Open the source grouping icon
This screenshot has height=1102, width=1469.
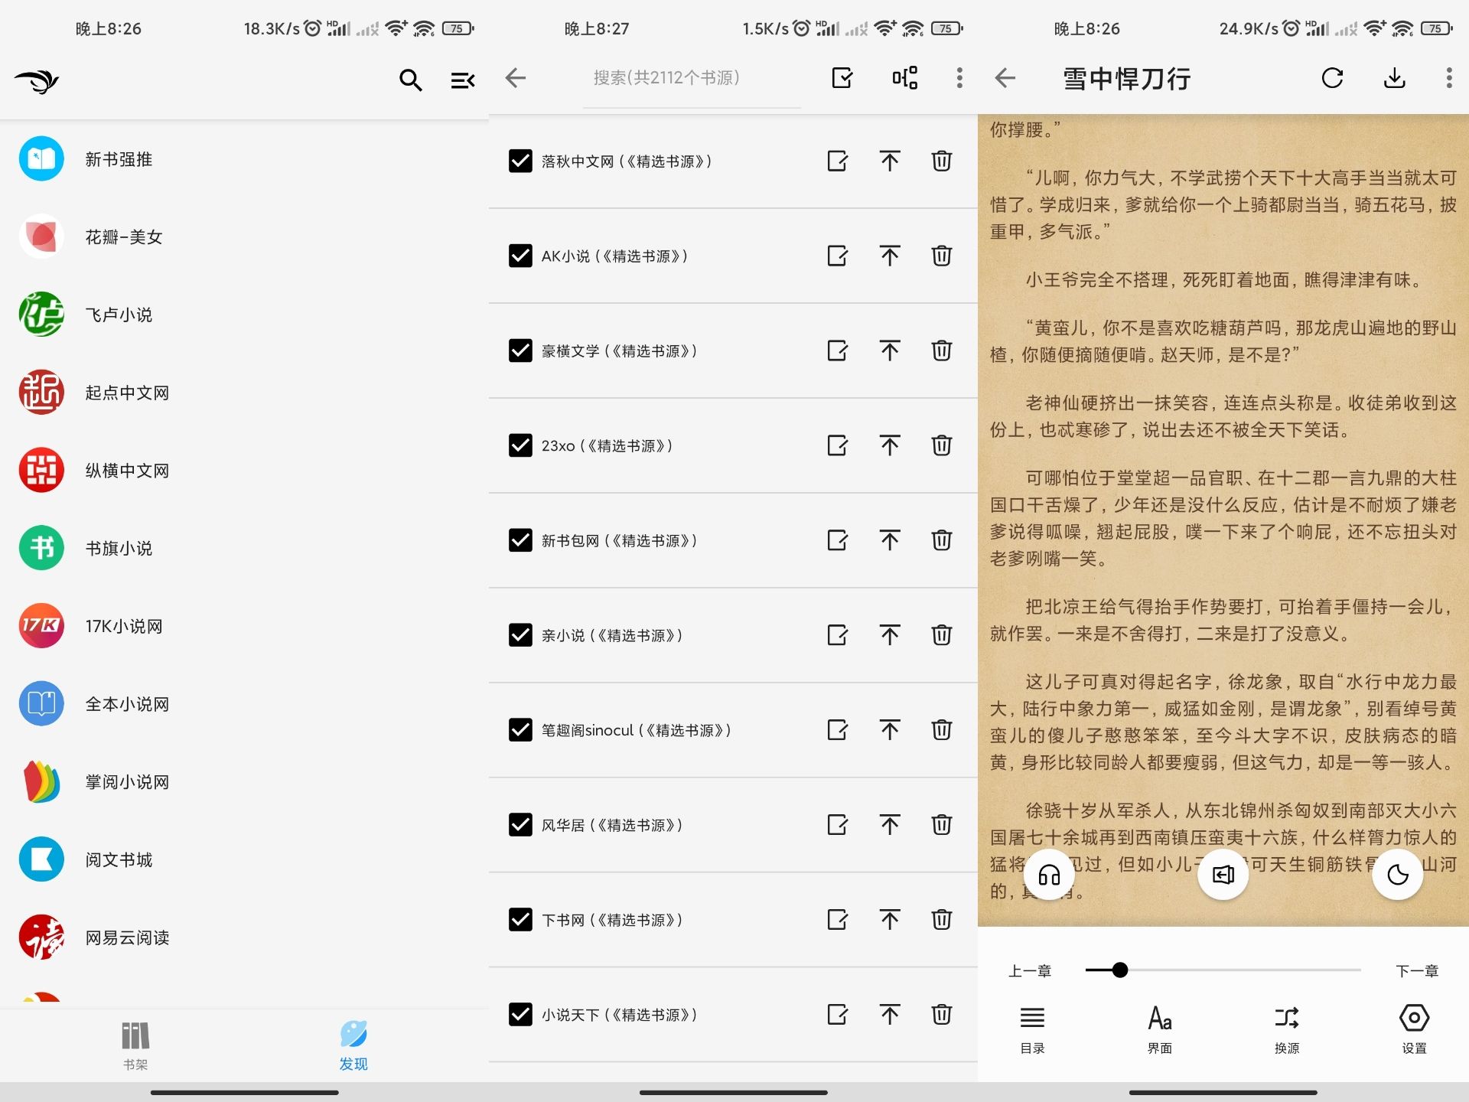(x=904, y=78)
